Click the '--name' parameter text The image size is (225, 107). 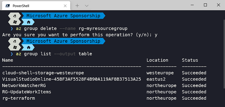coord(67,28)
